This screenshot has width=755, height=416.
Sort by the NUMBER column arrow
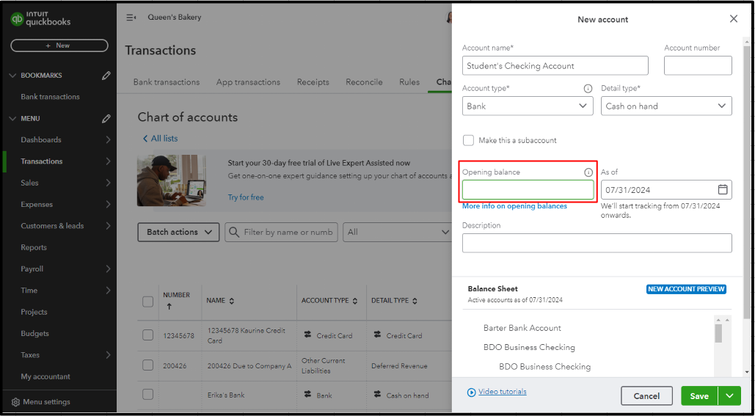point(169,306)
